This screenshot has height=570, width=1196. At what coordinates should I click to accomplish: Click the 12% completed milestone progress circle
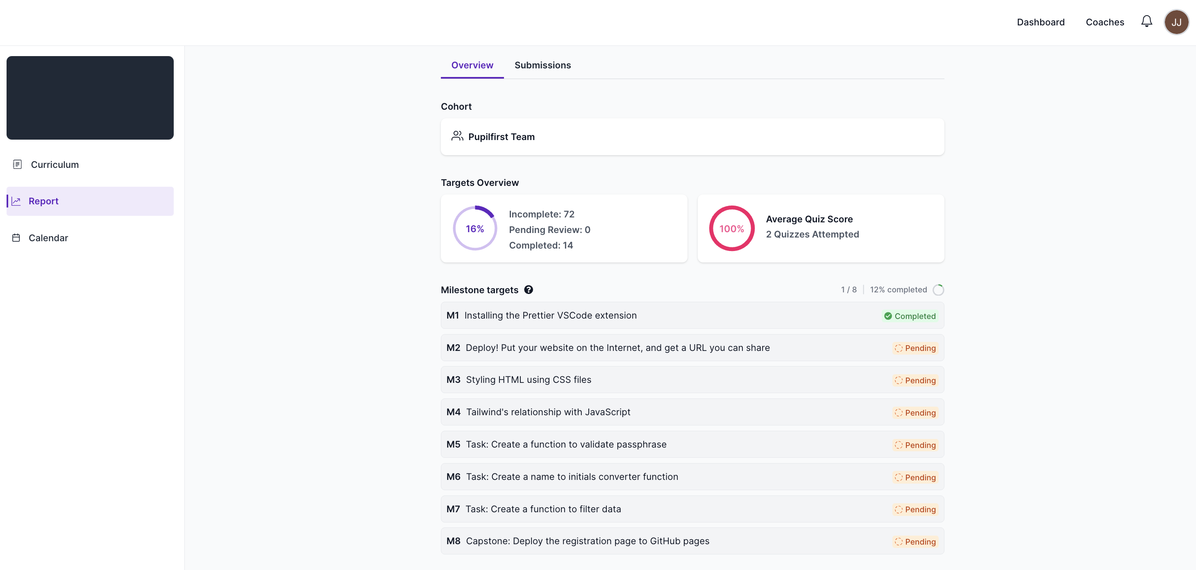tap(938, 290)
